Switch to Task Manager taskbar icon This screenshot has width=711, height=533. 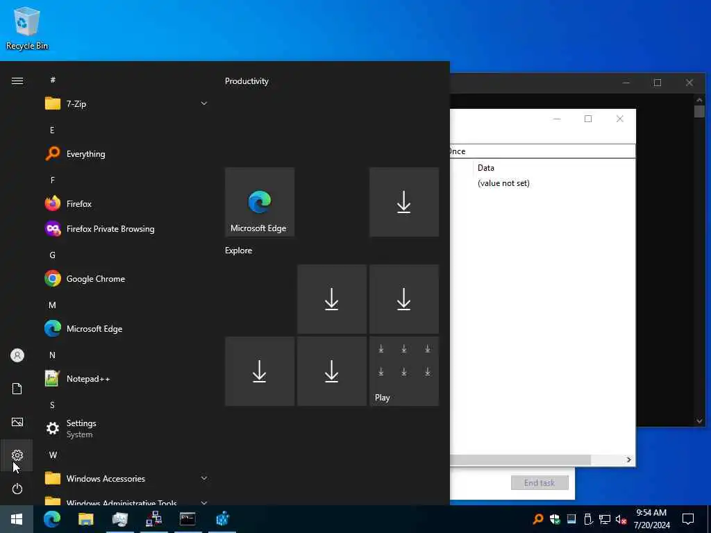[x=119, y=519]
